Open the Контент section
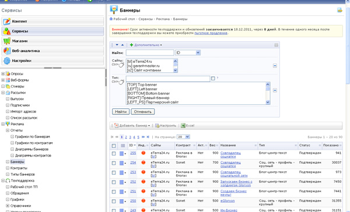Viewport: 350px width, 212px height. coord(52,21)
